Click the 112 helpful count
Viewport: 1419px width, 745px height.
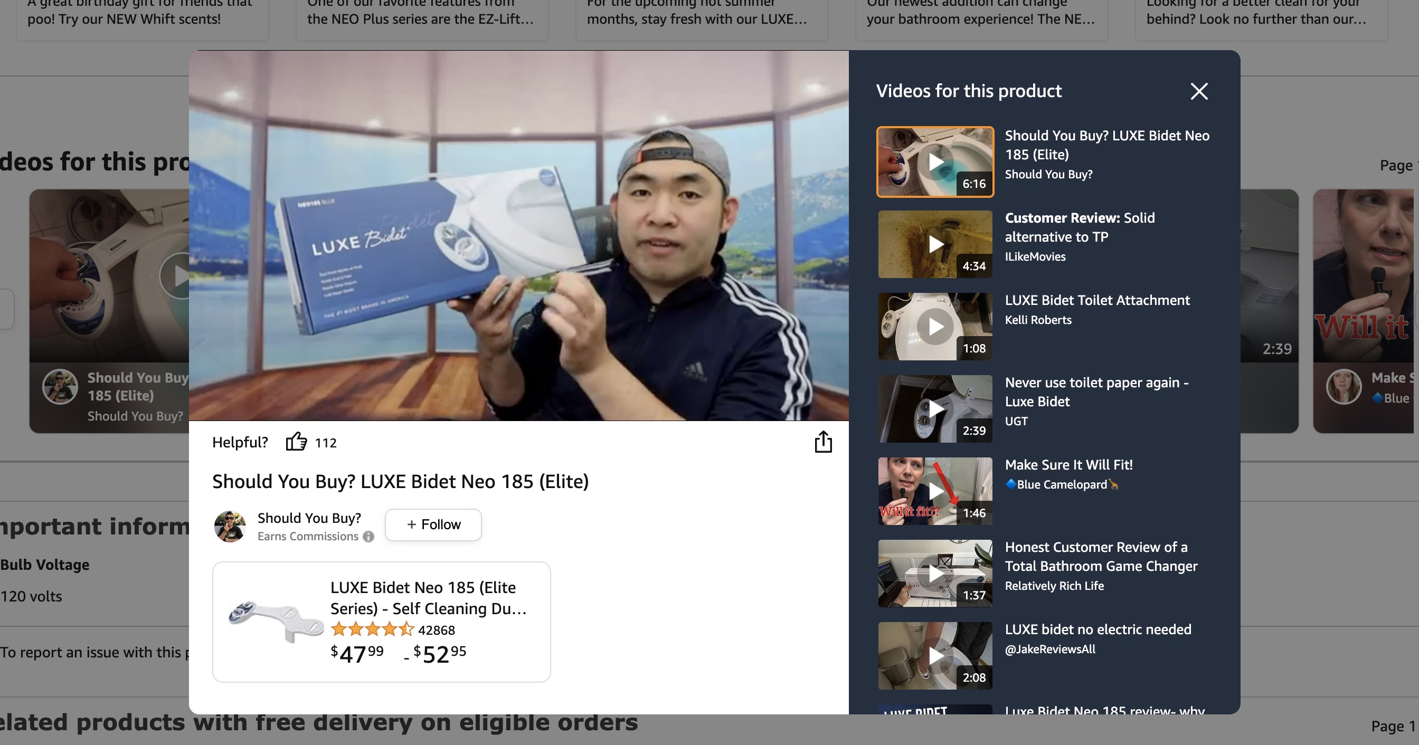coord(326,443)
